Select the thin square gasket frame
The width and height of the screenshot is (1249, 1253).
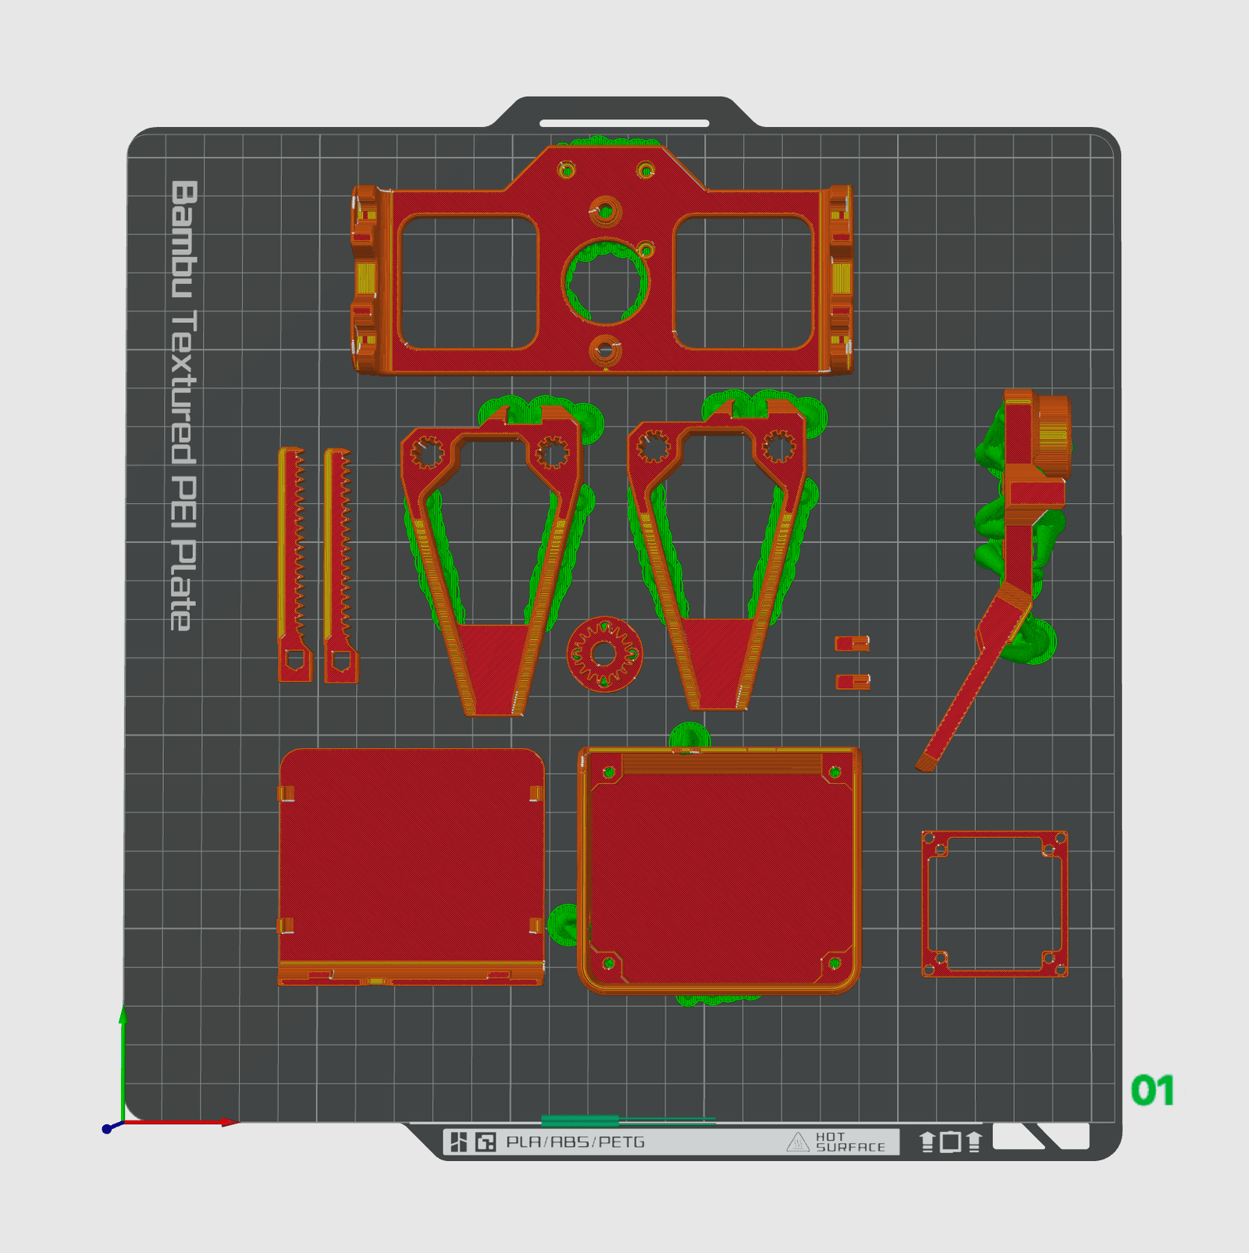995,903
